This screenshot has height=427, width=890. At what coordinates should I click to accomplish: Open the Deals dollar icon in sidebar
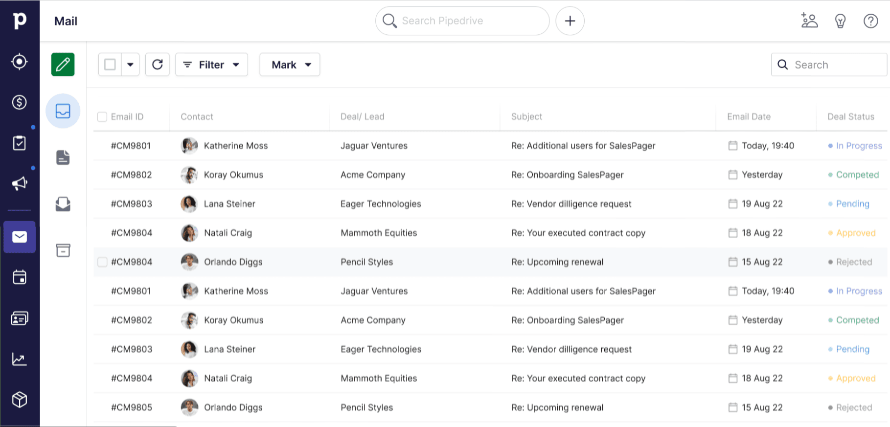coord(20,102)
